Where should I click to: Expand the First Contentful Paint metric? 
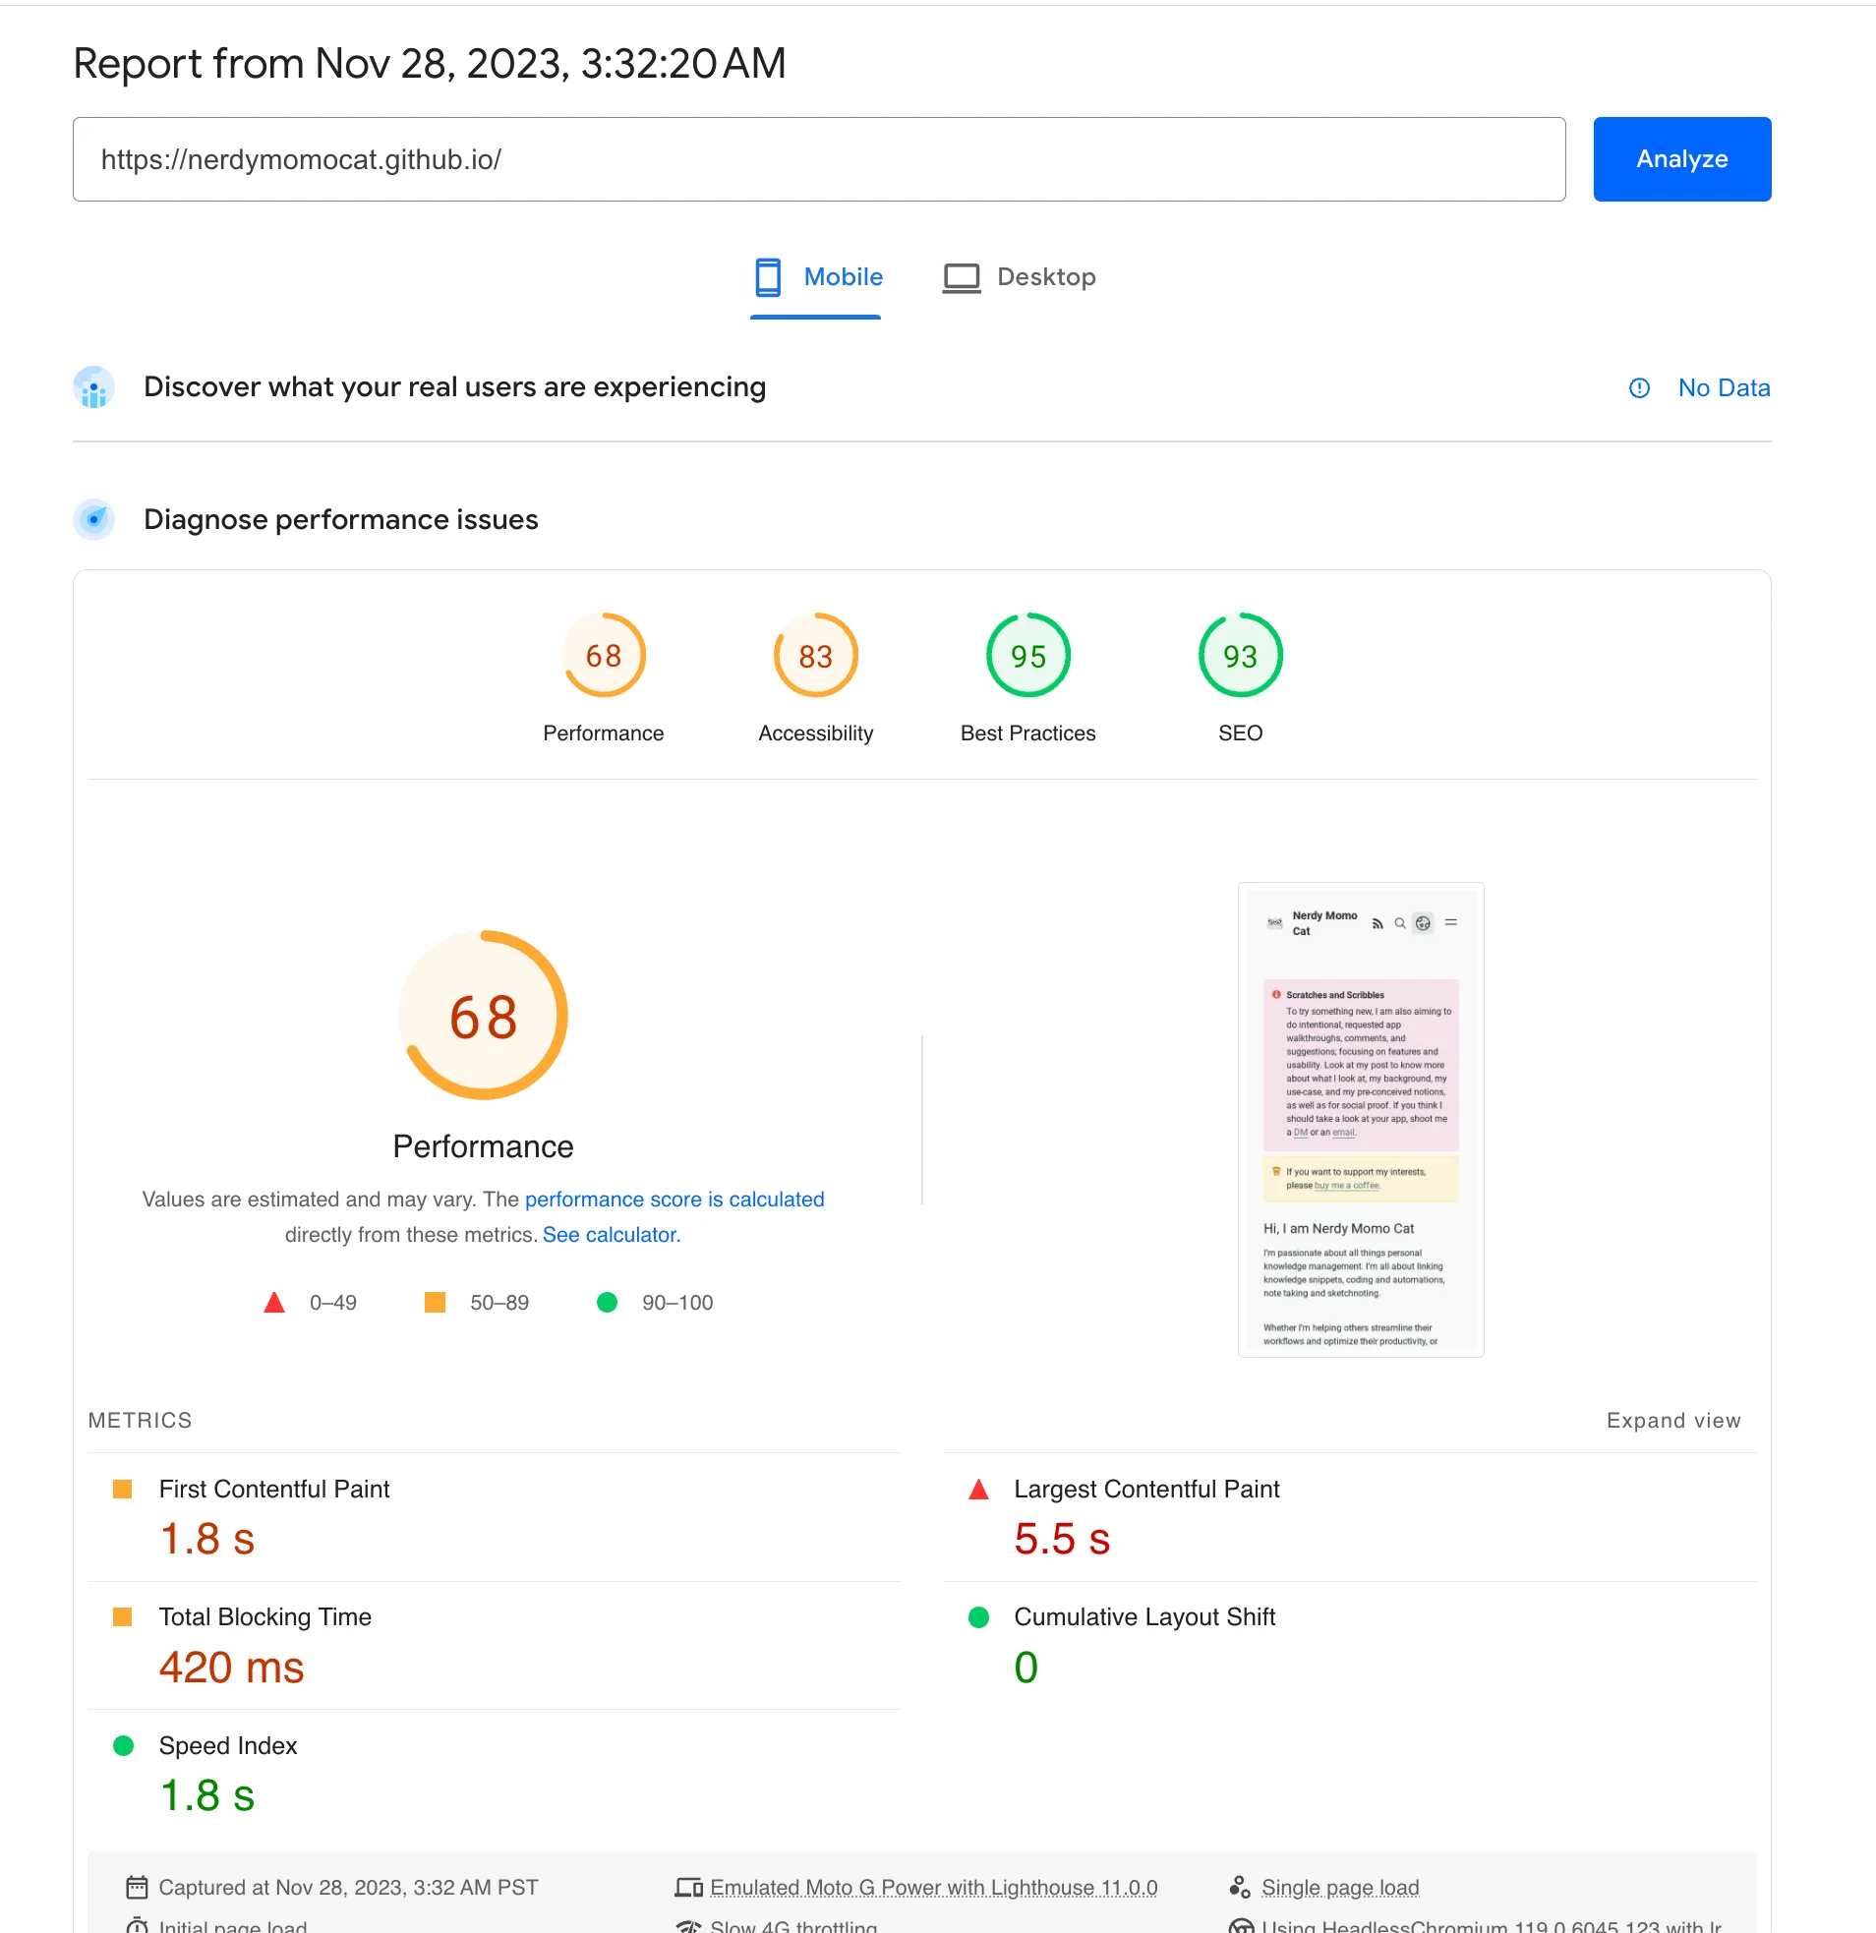pos(274,1489)
